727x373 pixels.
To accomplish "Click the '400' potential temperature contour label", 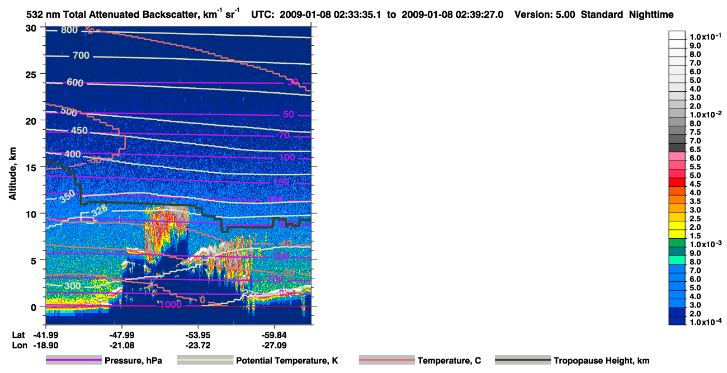I will point(73,154).
